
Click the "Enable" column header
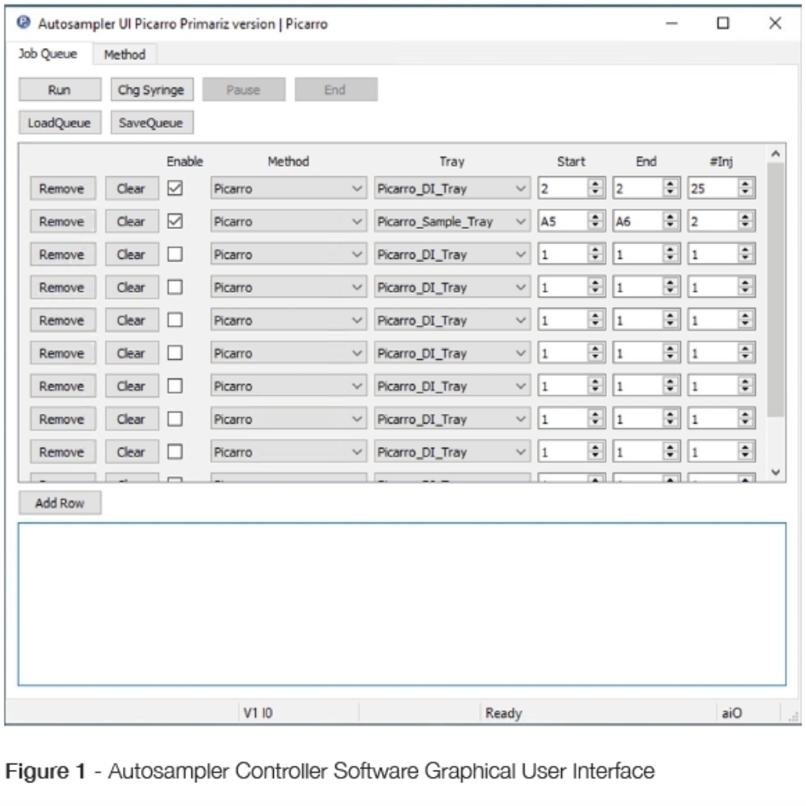click(x=184, y=161)
